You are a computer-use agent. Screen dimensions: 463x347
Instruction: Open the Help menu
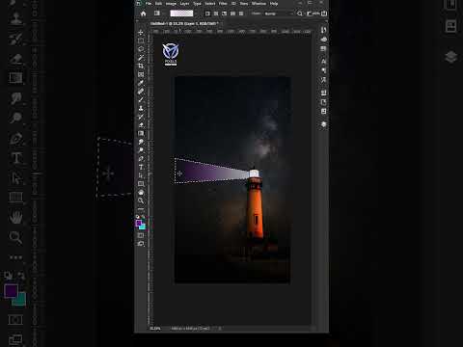coord(274,4)
